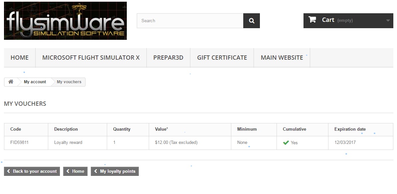This screenshot has width=397, height=194.
Task: Open MICROSOFT FLIGHT SIMULATOR X category
Action: click(91, 57)
